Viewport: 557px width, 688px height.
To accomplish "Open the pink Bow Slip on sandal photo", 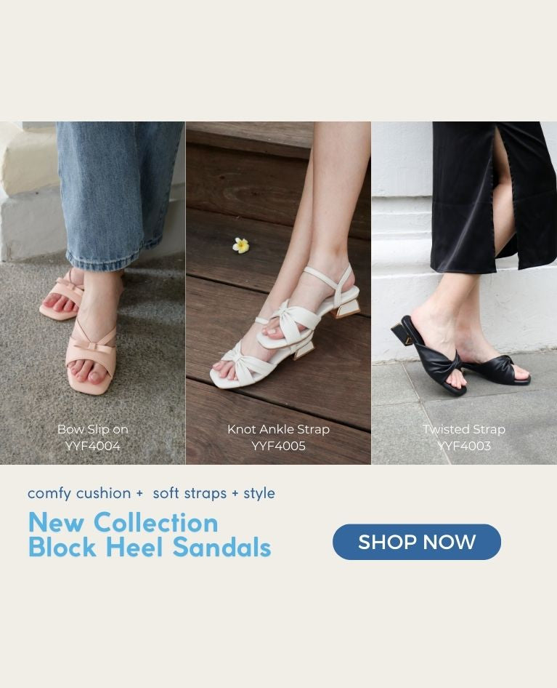I will pos(92,292).
